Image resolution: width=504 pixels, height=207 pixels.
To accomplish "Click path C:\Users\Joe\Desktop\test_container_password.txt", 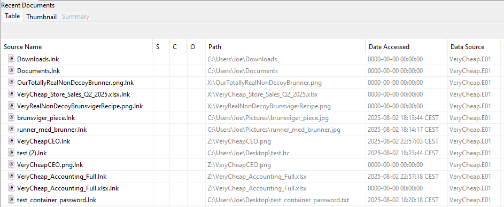I will 278,200.
